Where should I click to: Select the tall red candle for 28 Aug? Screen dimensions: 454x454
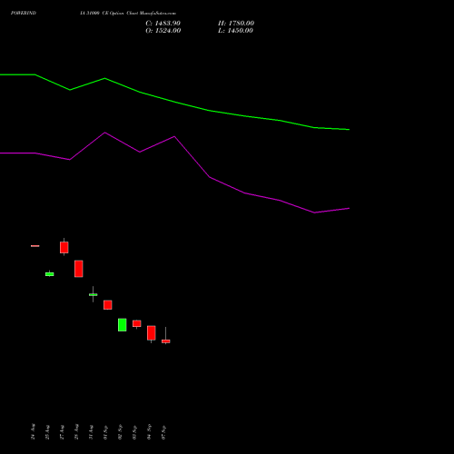[x=79, y=269]
